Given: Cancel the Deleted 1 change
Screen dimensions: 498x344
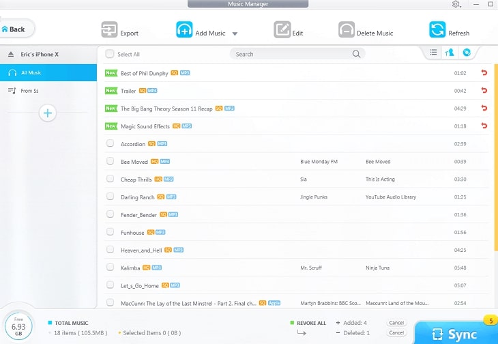Looking at the screenshot, I should point(396,333).
